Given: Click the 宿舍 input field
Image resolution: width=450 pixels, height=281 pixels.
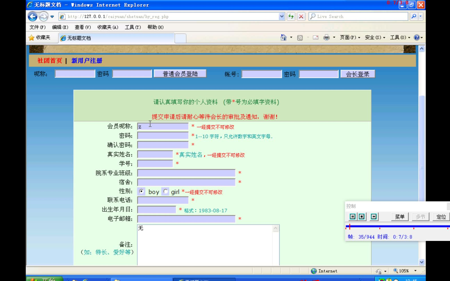Looking at the screenshot, I should (186, 182).
